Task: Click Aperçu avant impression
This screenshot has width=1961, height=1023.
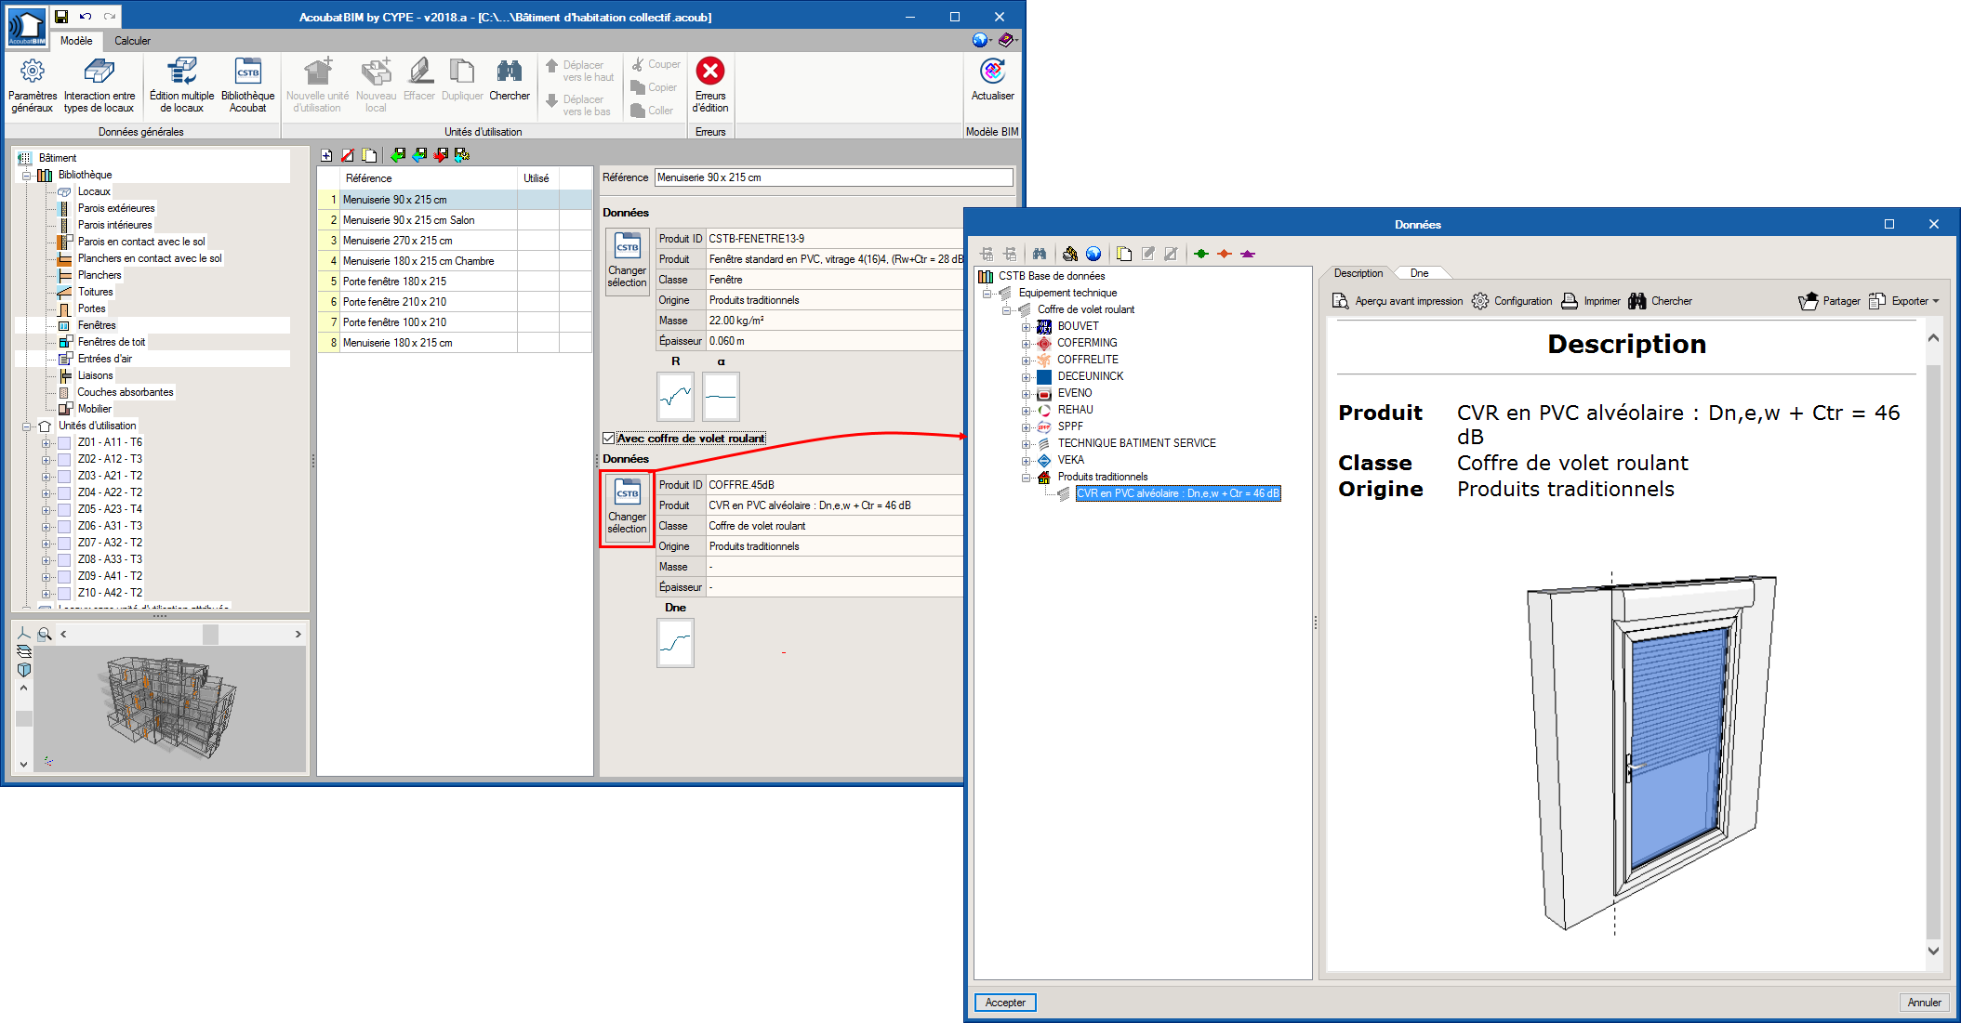Action: click(1398, 301)
